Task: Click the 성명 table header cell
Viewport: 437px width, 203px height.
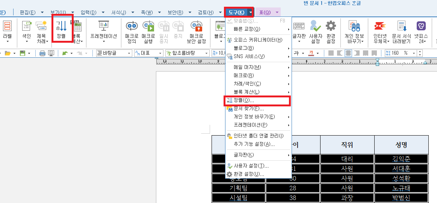Action: tap(401, 145)
